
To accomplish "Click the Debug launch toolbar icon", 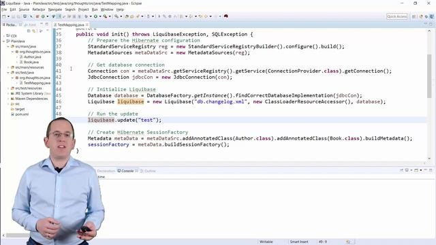I will point(86,16).
